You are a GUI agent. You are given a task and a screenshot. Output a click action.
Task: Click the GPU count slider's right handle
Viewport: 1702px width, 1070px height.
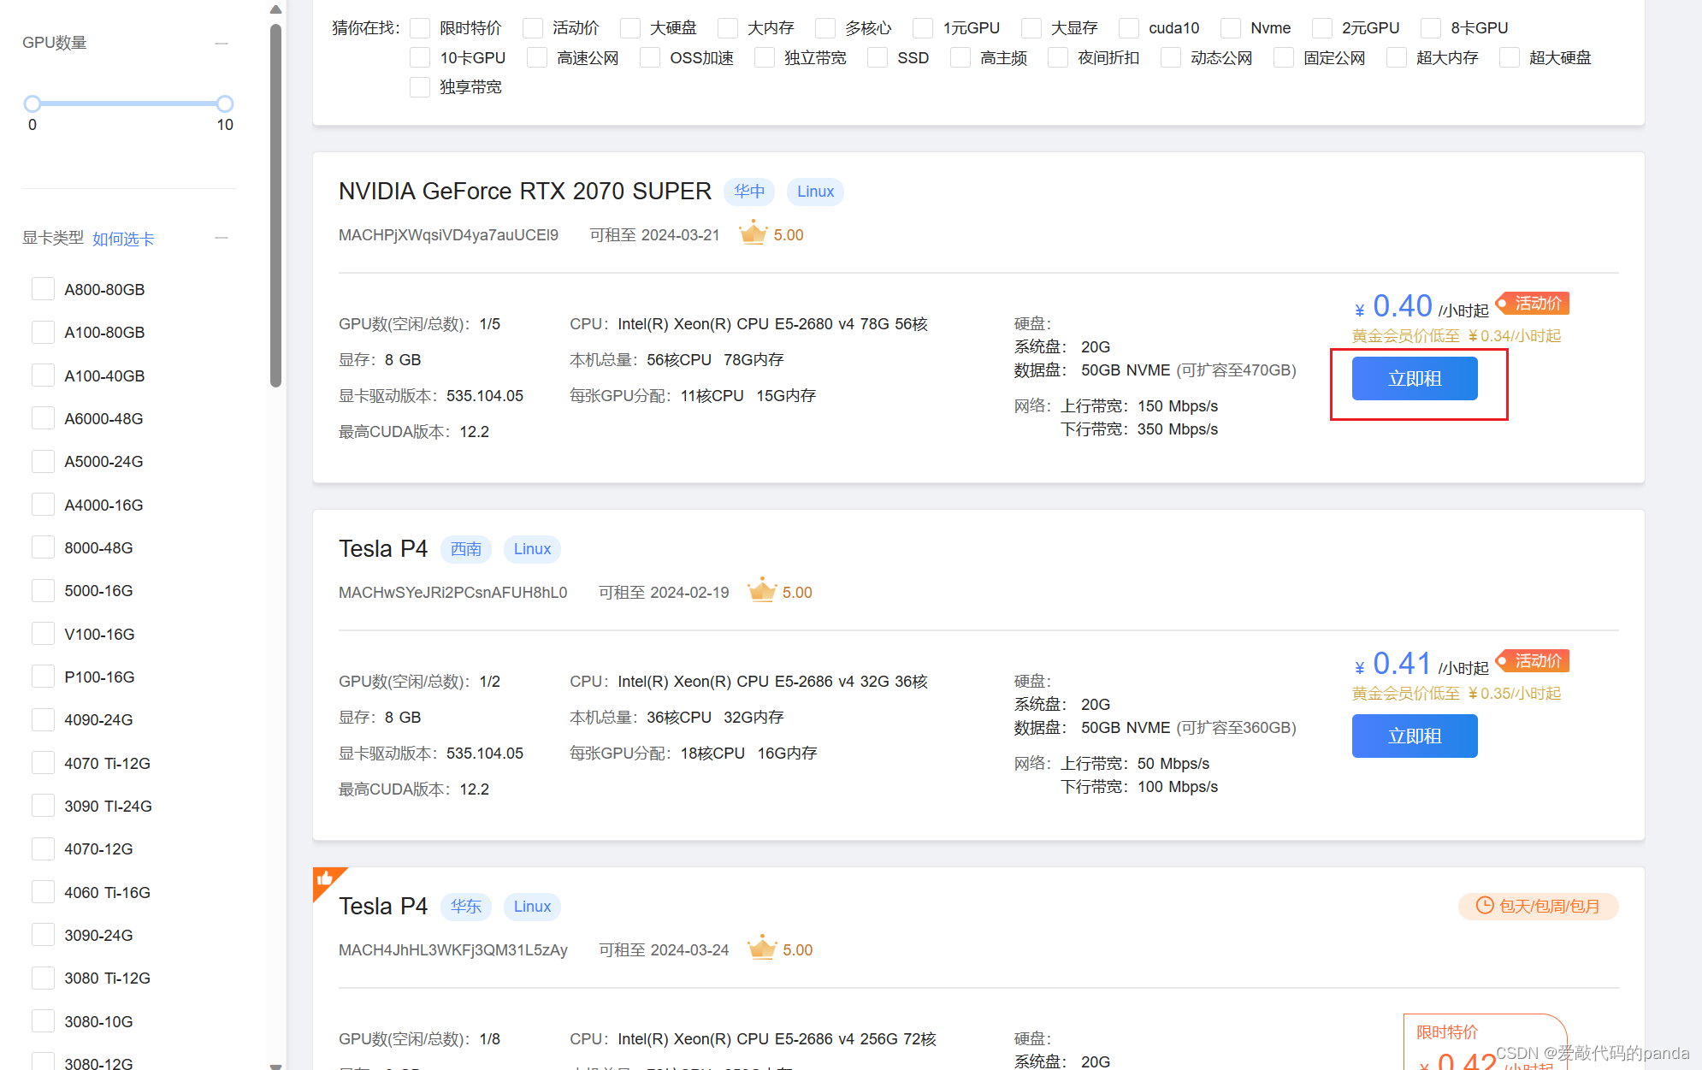pyautogui.click(x=225, y=103)
